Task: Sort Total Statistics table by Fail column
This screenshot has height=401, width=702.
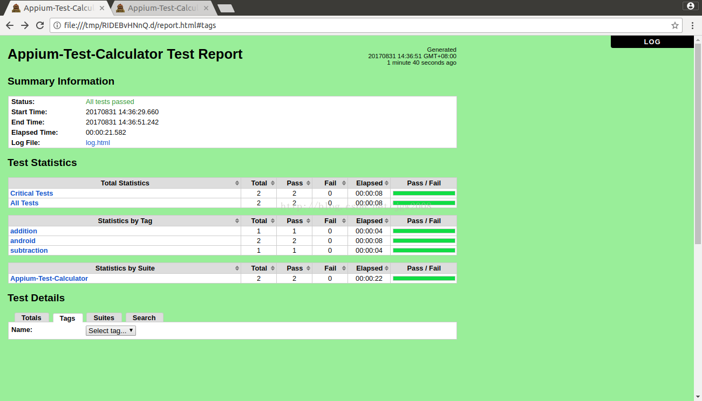Action: pyautogui.click(x=330, y=183)
